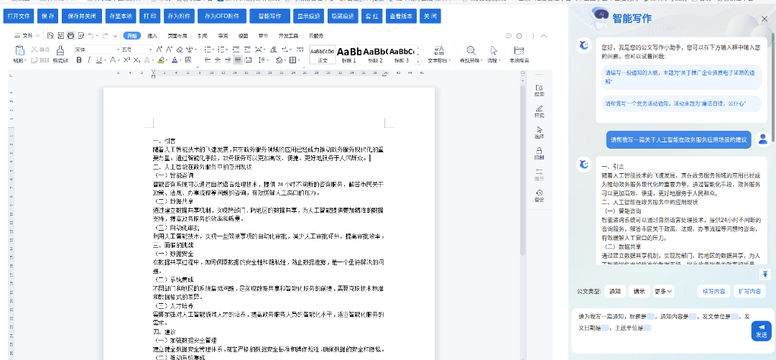The height and width of the screenshot is (360, 776).
Task: Expand the styles gallery more arrow
Action: coord(419,61)
